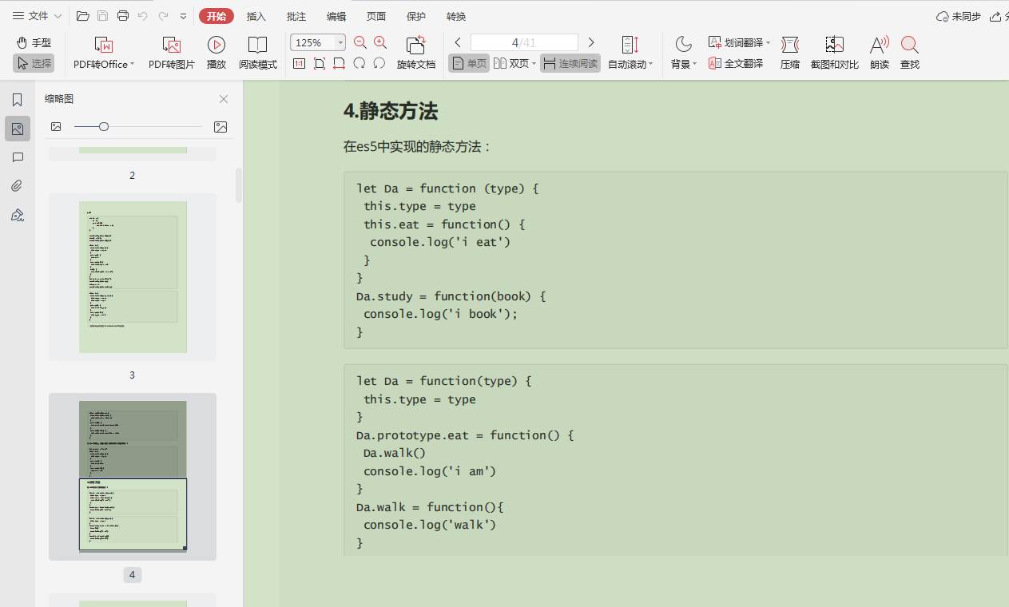Rotate view clockwise icon

[x=360, y=63]
